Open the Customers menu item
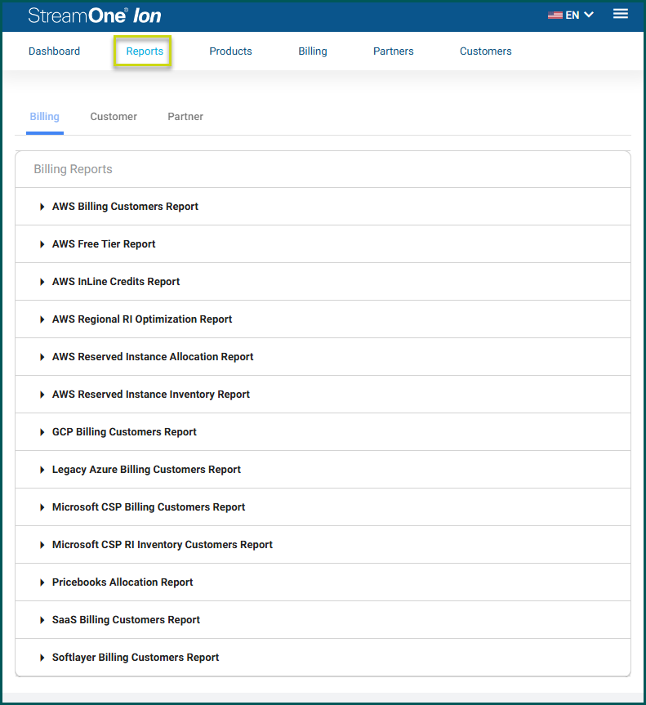Viewport: 646px width, 705px height. coord(485,51)
